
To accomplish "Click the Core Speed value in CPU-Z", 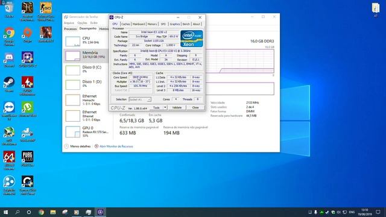I will [140, 77].
